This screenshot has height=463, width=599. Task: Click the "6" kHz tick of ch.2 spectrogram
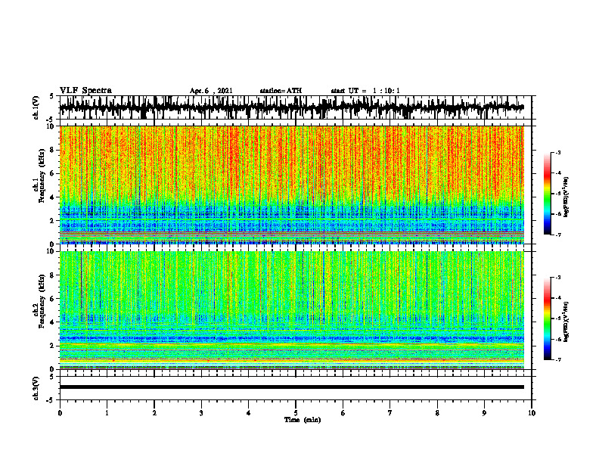[53, 299]
